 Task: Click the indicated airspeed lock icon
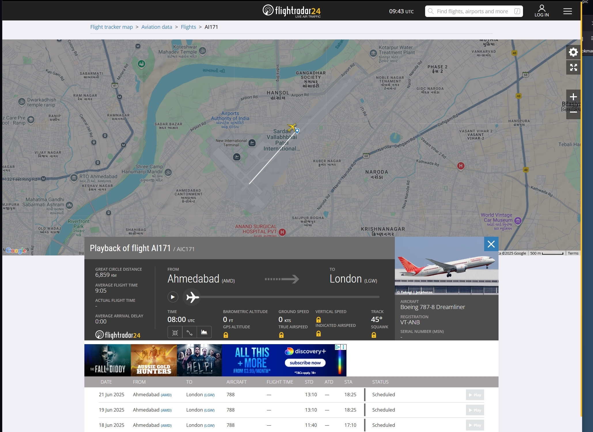(x=319, y=334)
